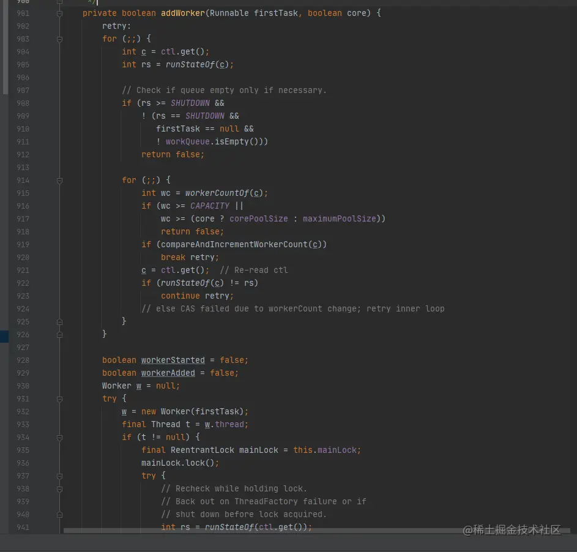Collapse the if (t != null) fold at line 934
Viewport: 577px width, 552px height.
59,438
